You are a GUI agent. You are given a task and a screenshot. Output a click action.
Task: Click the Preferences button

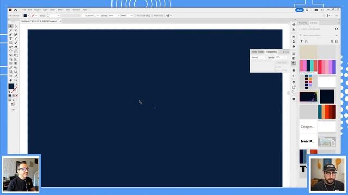tap(158, 16)
